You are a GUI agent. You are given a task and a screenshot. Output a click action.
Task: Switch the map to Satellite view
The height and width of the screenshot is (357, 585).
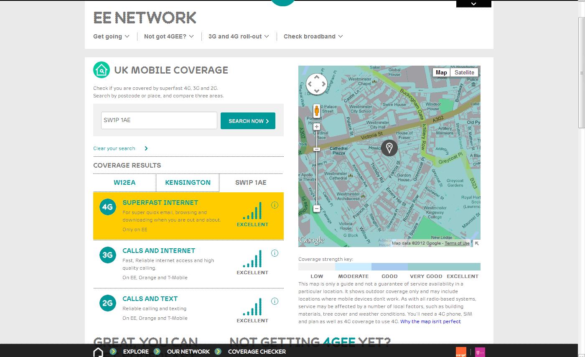point(464,72)
